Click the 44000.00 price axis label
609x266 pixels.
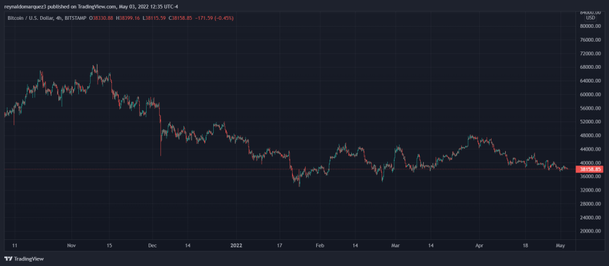590,149
